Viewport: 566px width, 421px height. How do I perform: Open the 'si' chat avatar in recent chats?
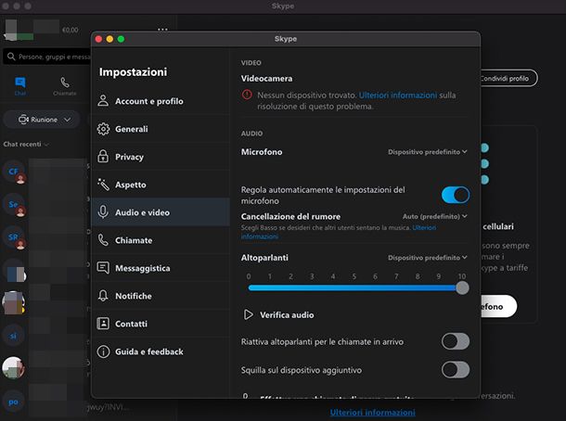(13, 336)
